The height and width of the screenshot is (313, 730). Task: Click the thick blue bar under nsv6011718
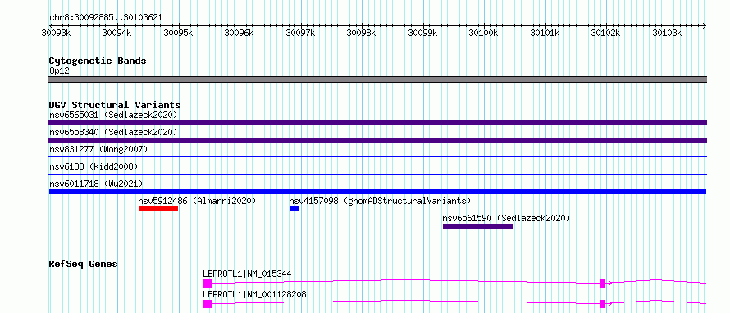377,192
